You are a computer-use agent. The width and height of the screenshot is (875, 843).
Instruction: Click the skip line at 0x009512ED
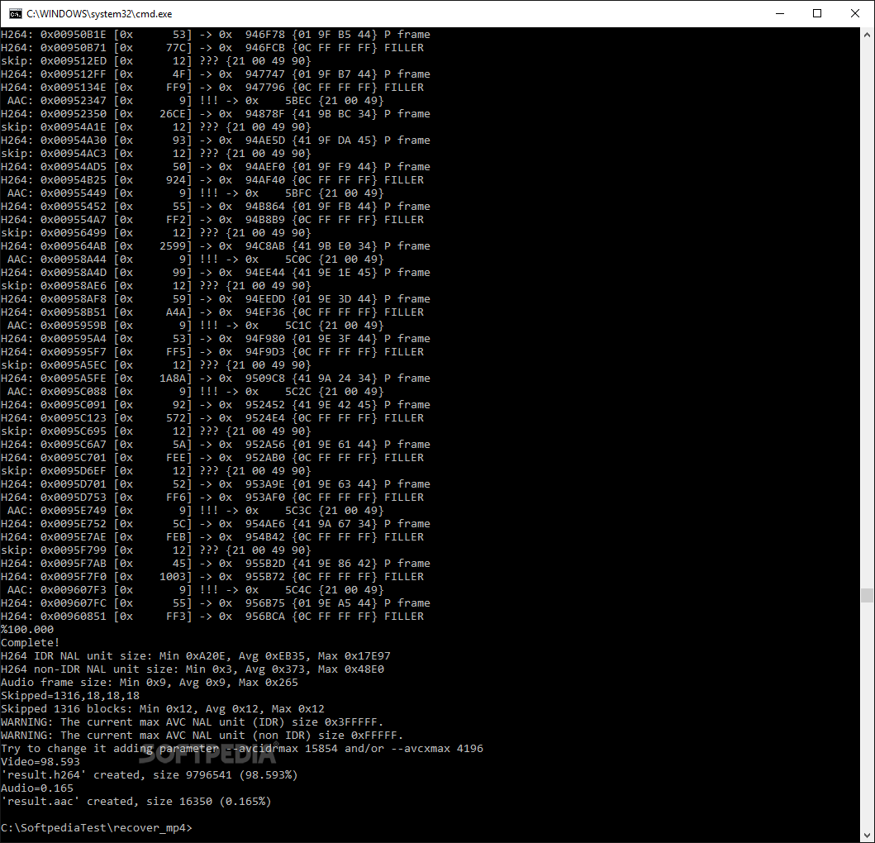point(156,61)
